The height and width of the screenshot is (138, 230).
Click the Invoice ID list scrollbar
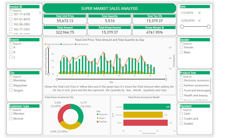click(40, 13)
